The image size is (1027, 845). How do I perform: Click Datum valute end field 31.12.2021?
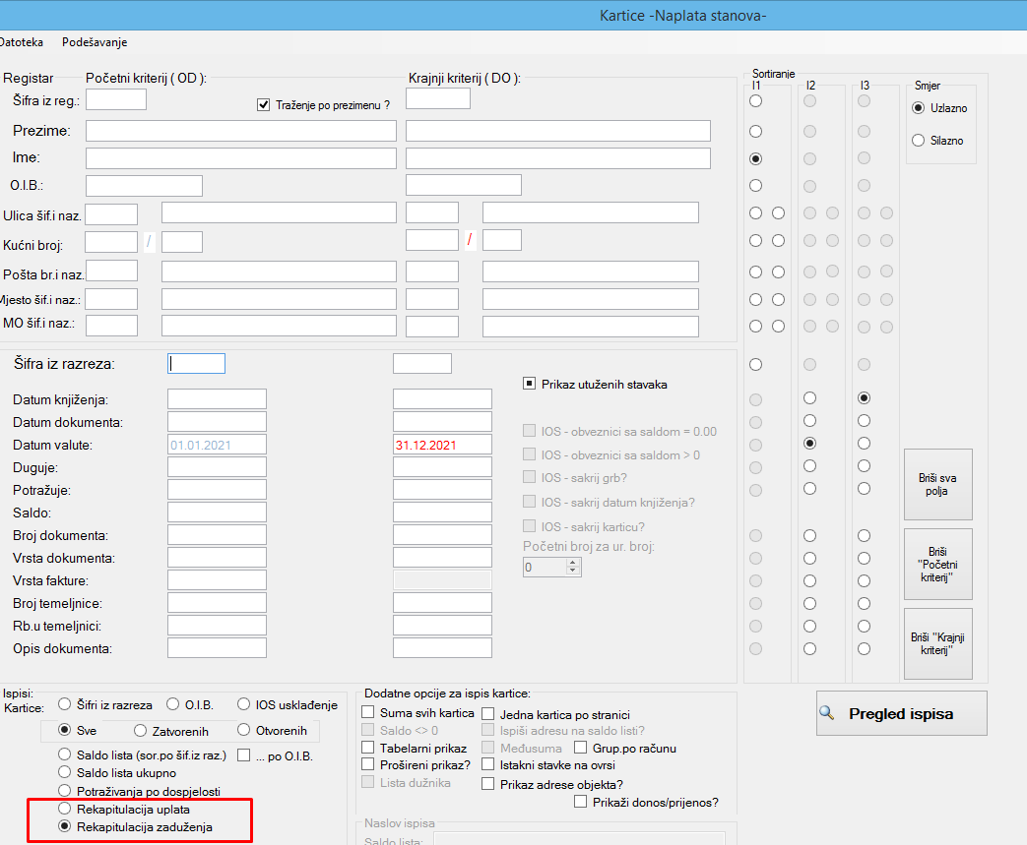[442, 445]
